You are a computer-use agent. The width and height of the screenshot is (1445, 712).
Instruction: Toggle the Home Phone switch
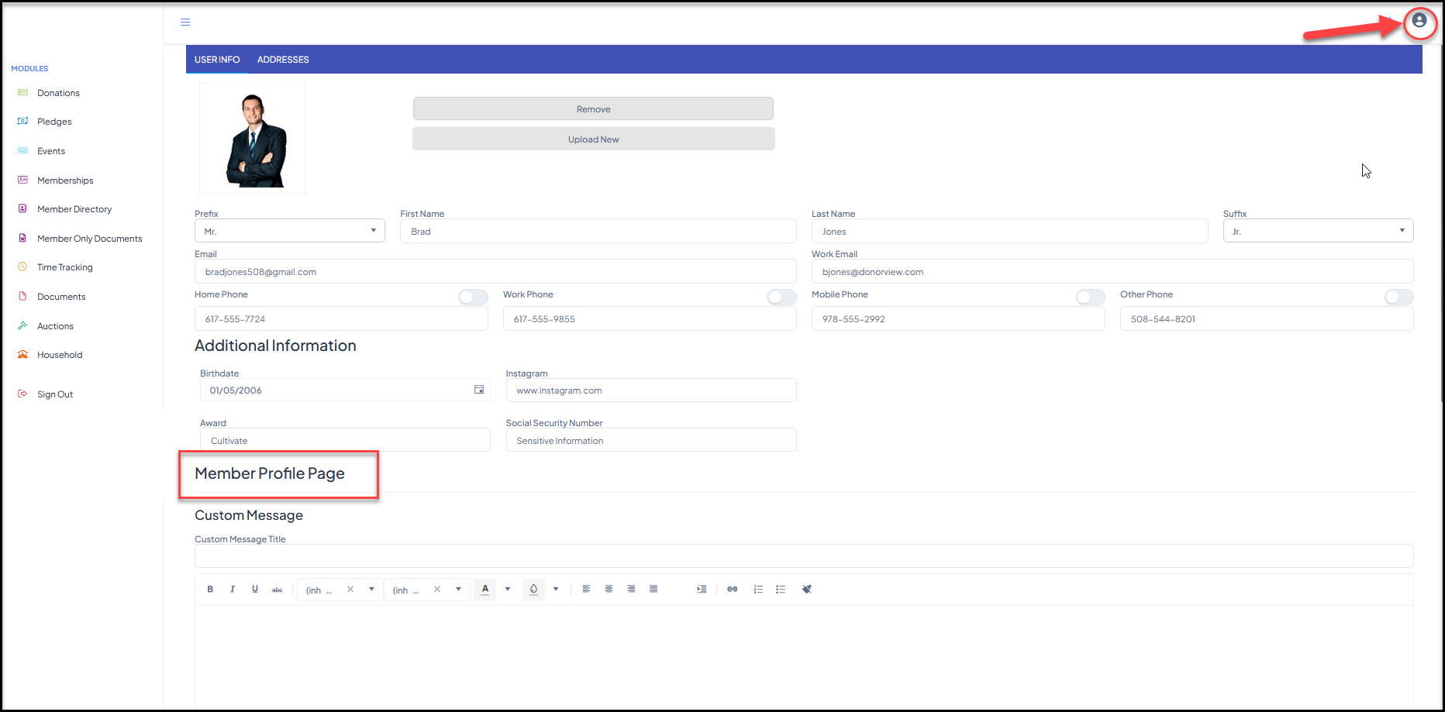pyautogui.click(x=473, y=298)
